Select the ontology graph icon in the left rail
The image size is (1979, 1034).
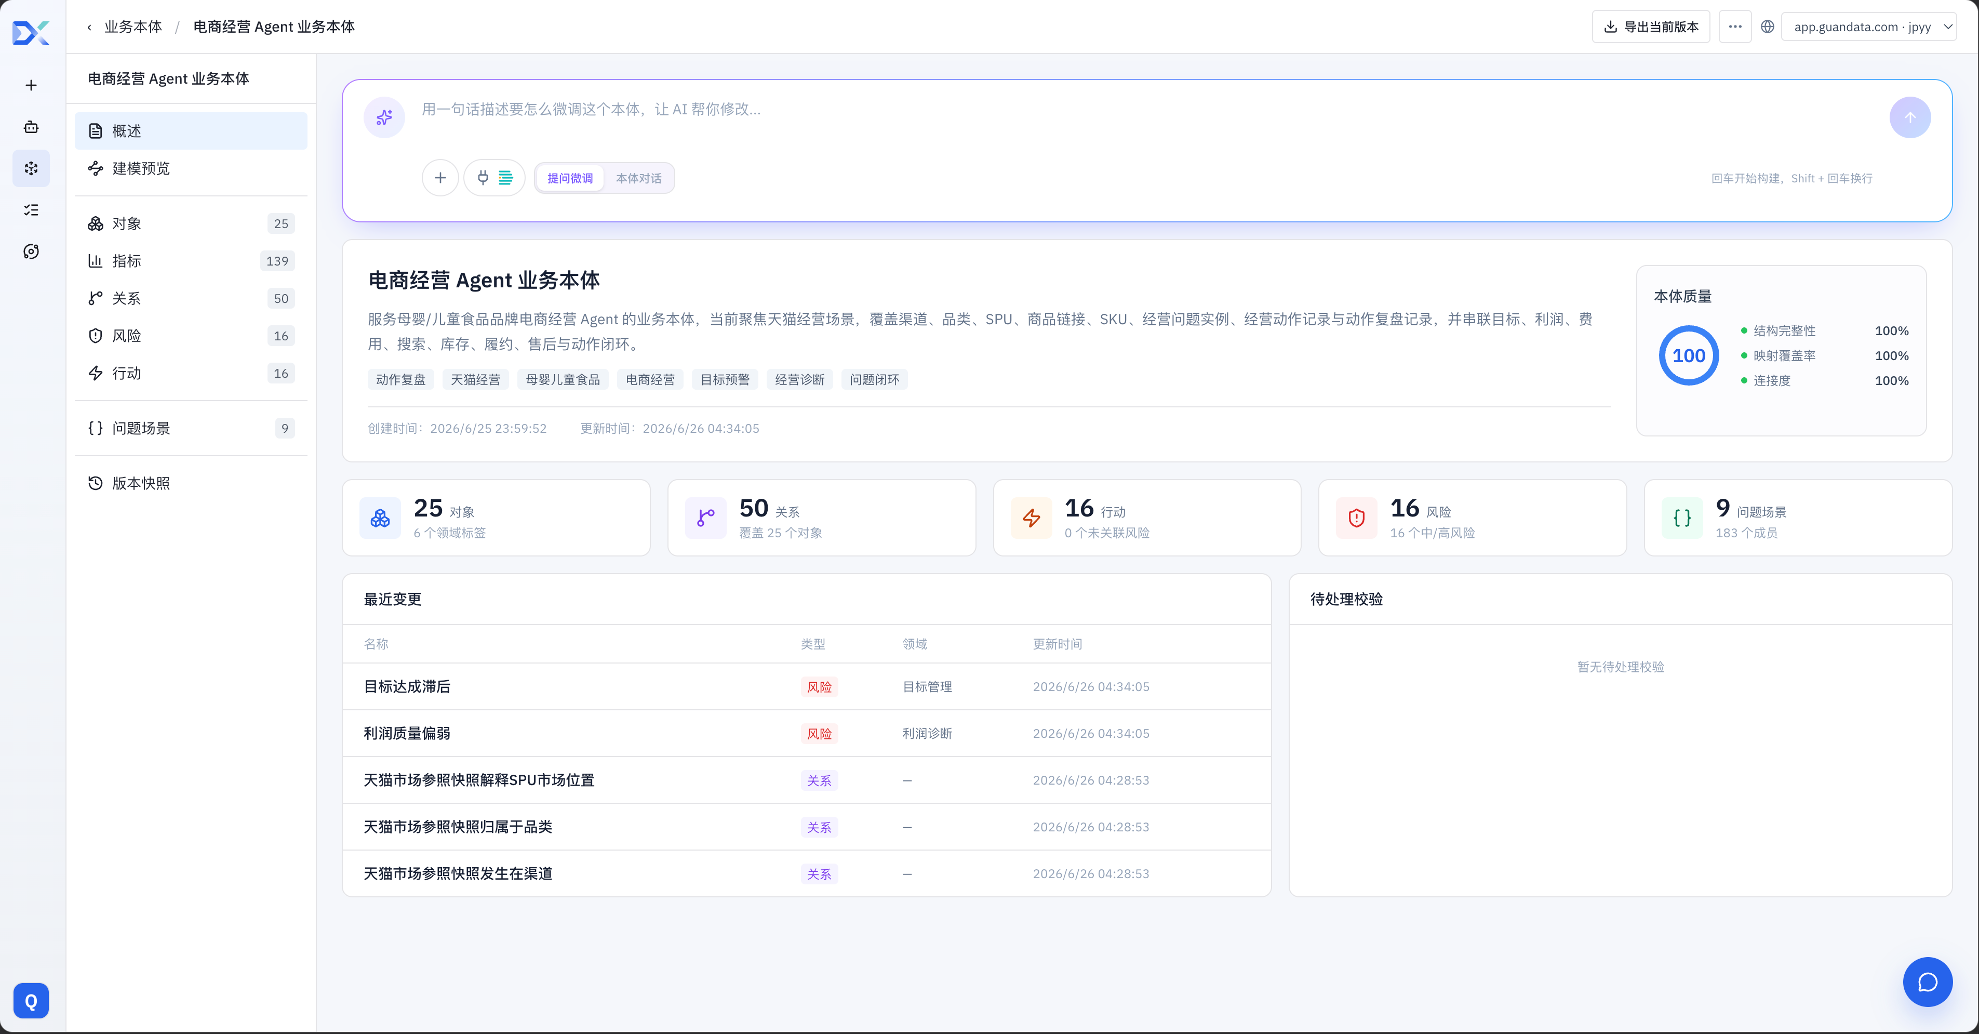31,168
